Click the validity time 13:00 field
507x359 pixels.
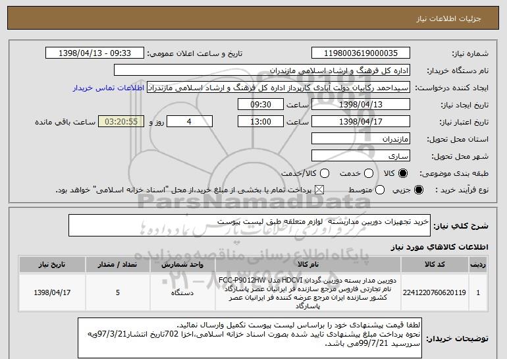[x=261, y=122]
